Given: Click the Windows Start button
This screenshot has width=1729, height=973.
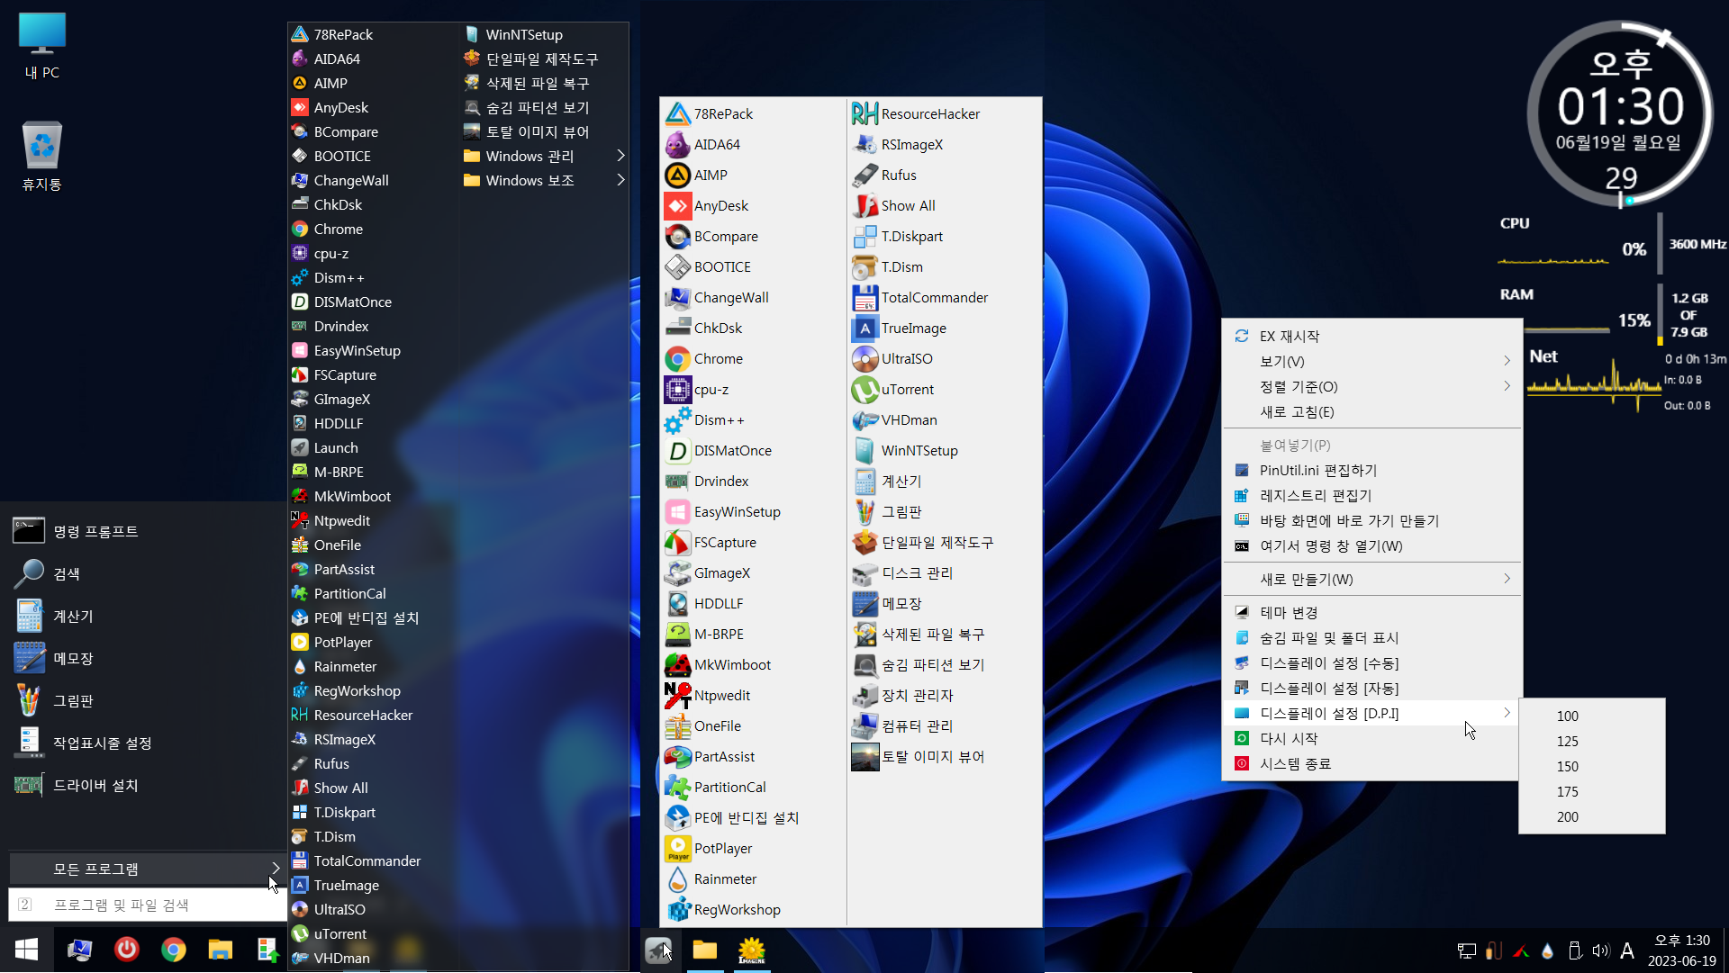Looking at the screenshot, I should click(26, 950).
